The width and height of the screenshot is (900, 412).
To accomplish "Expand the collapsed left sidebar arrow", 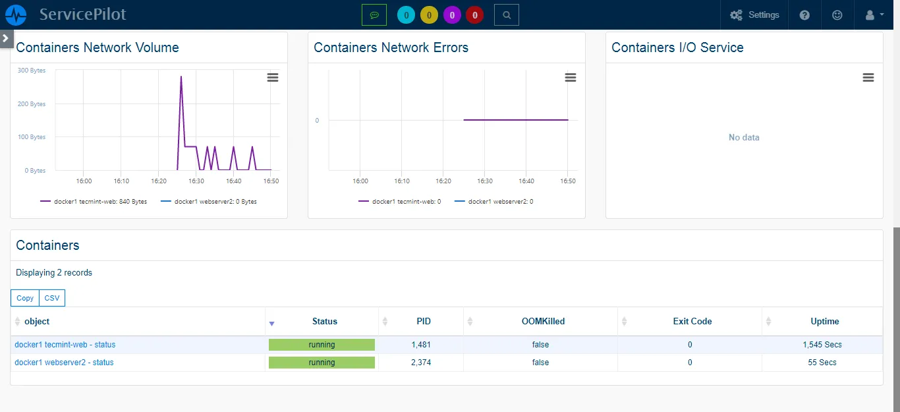I will coord(7,38).
